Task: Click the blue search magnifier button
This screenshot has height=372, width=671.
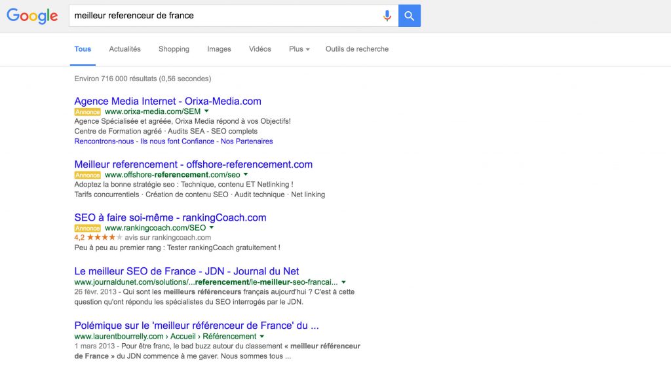Action: point(410,16)
